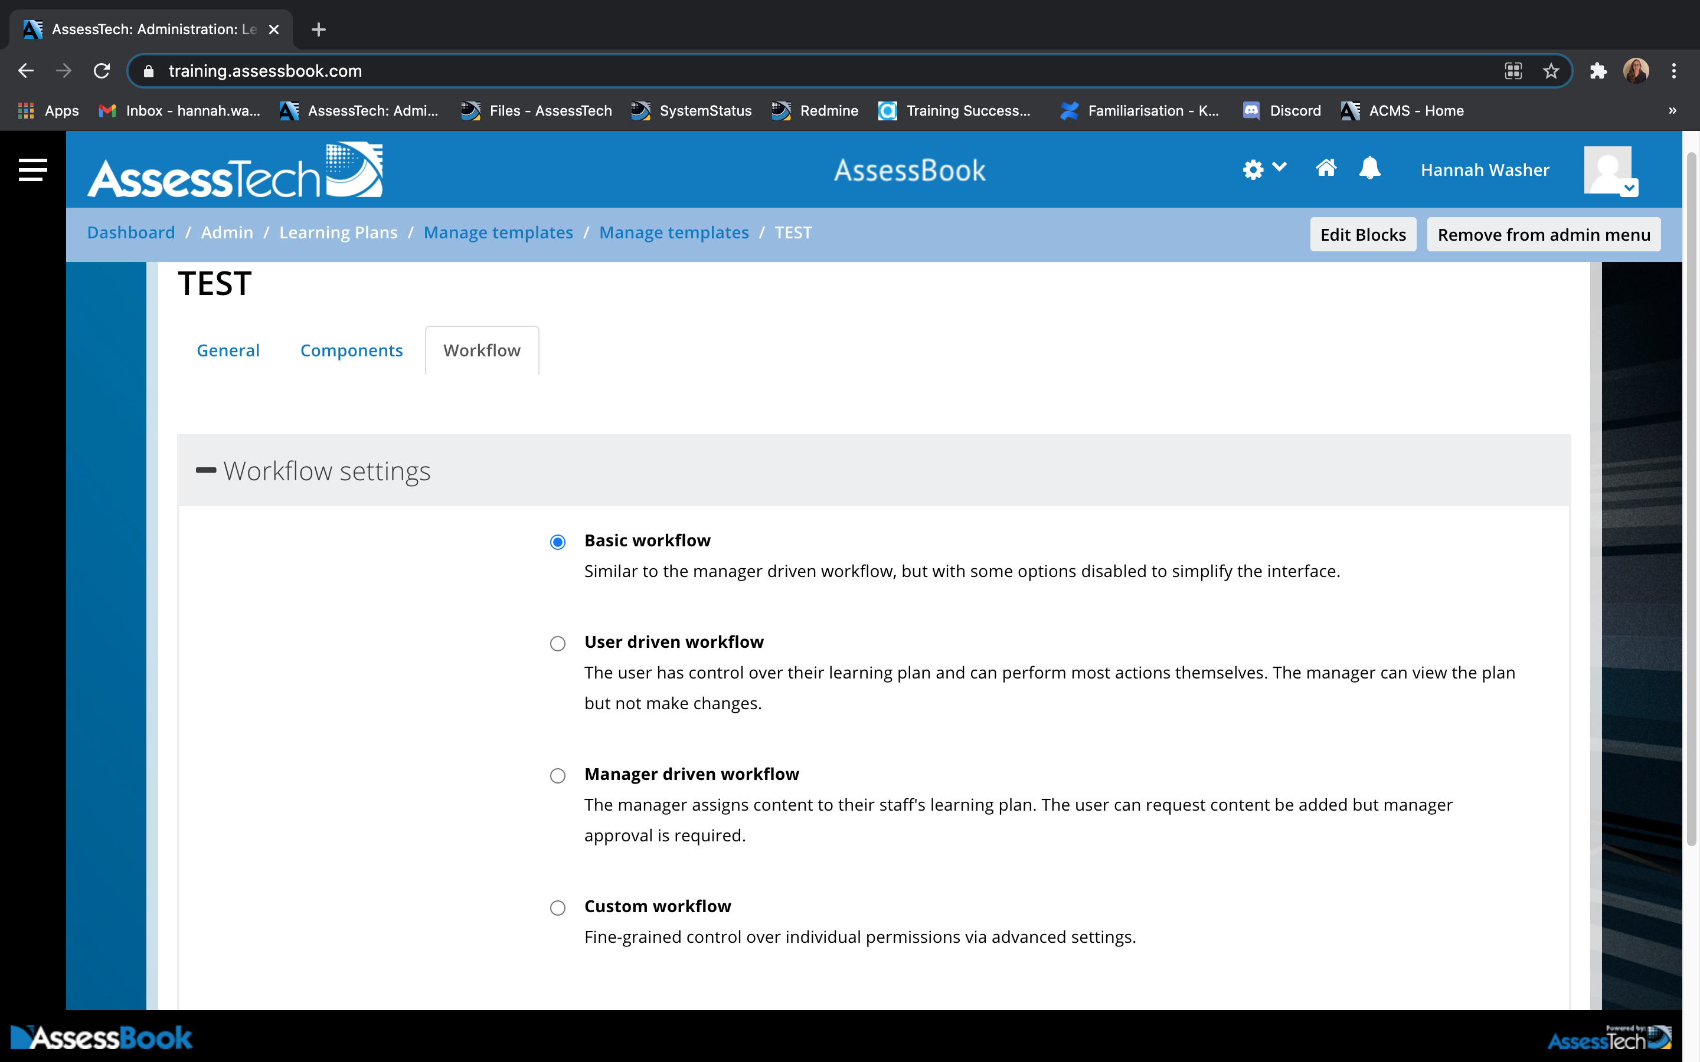Click the Edit Blocks button
Image resolution: width=1700 pixels, height=1062 pixels.
[1363, 235]
